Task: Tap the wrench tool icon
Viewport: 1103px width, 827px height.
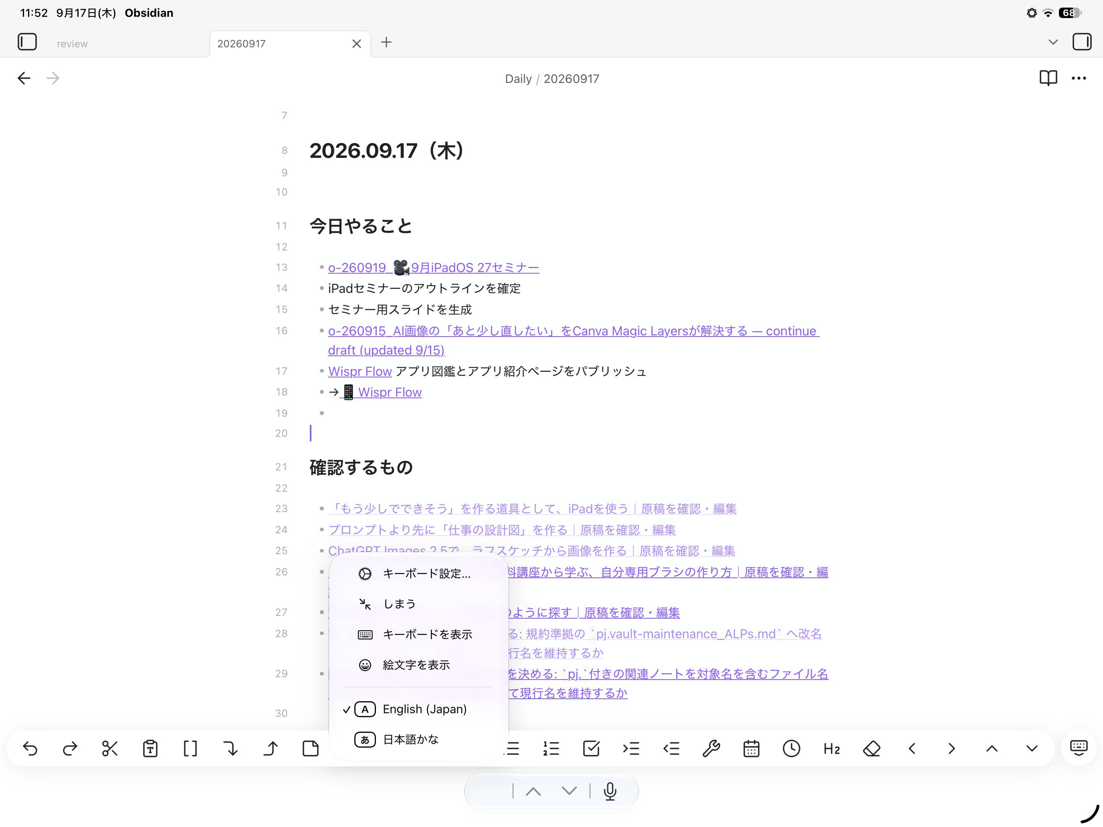Action: pyautogui.click(x=711, y=748)
